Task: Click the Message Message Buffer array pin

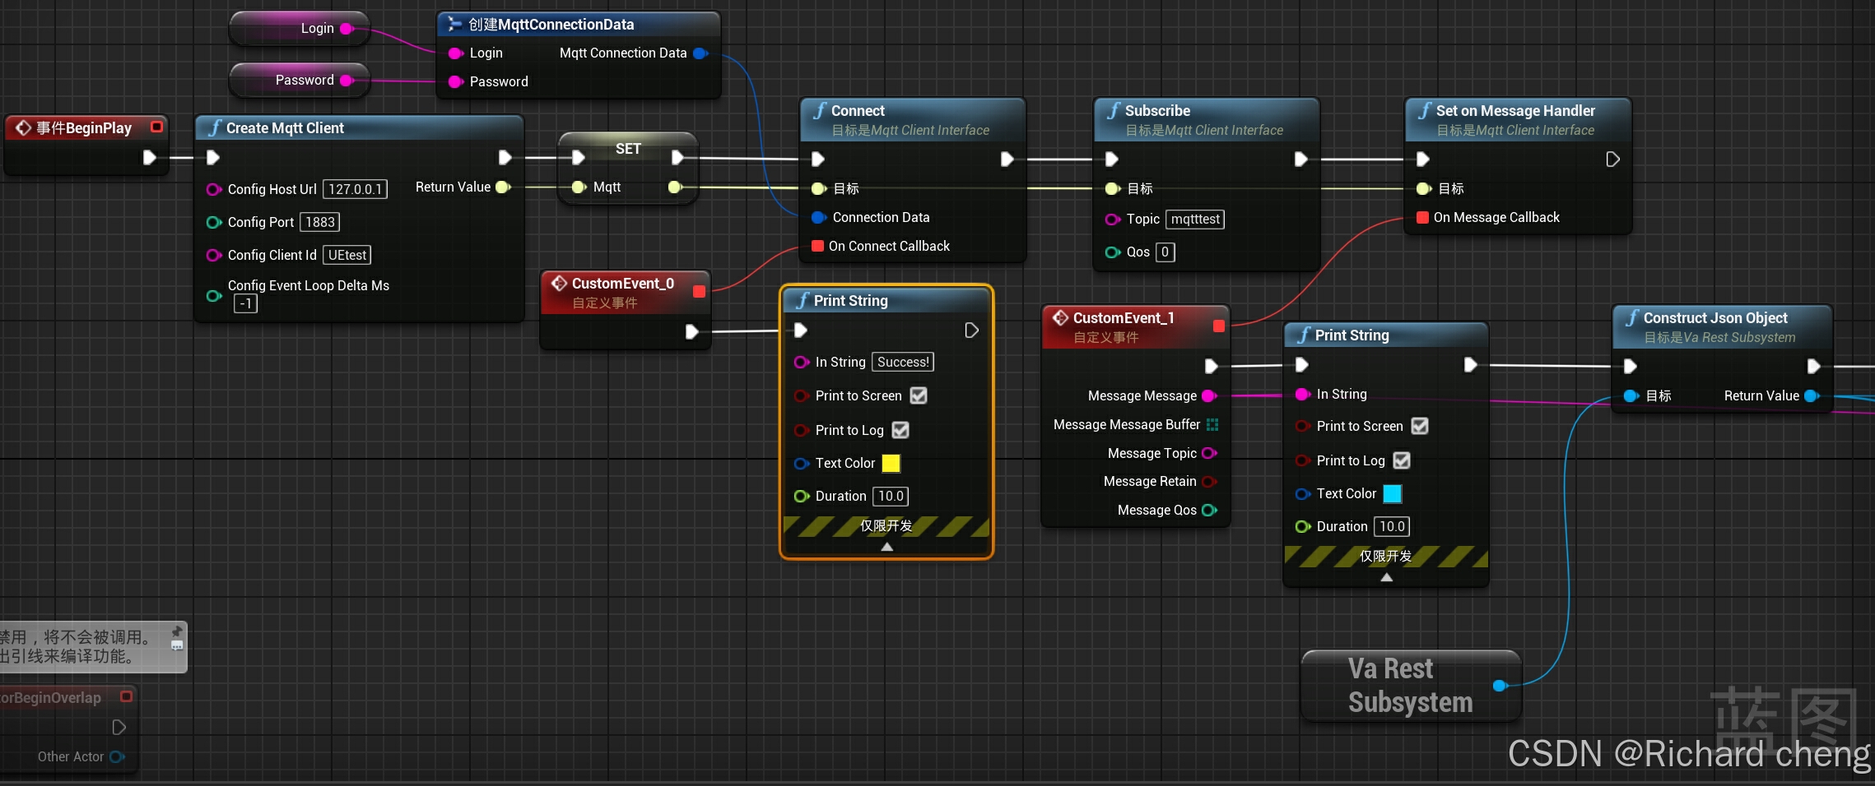Action: [1212, 424]
